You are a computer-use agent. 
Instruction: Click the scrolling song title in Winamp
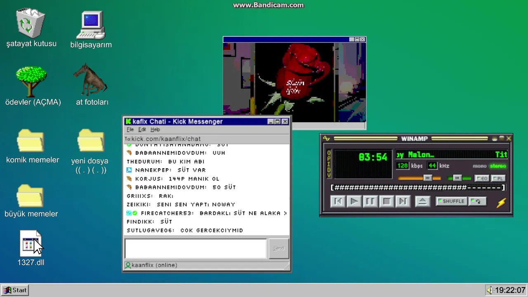click(x=451, y=155)
